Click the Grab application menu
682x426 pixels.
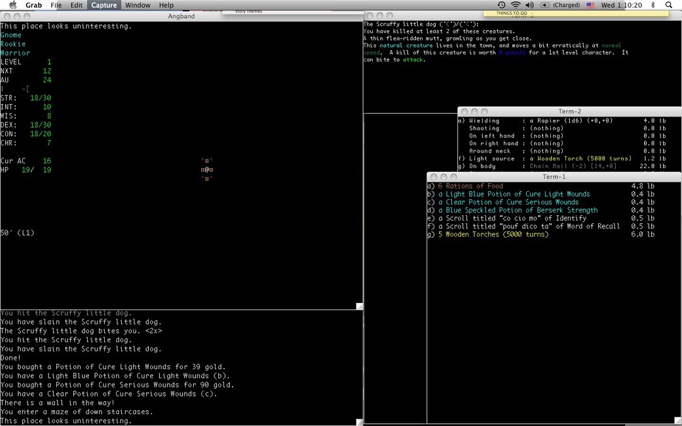coord(34,5)
